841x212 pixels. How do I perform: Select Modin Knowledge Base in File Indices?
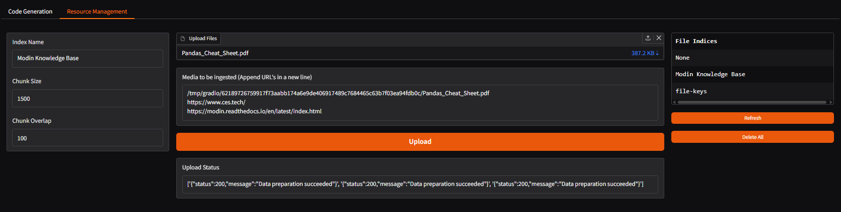click(752, 75)
